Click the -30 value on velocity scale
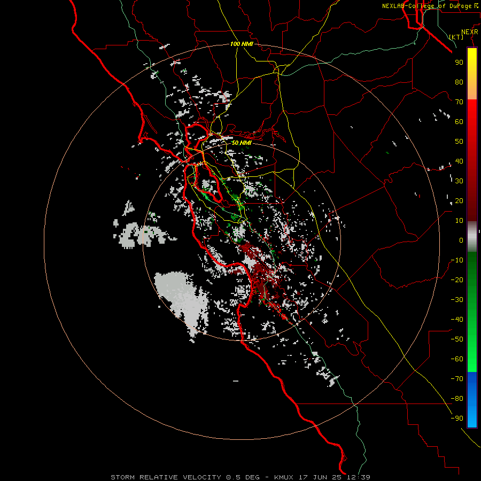The height and width of the screenshot is (481, 481). (457, 300)
